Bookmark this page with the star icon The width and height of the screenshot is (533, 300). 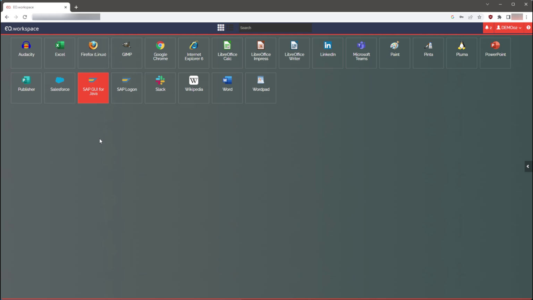point(480,17)
